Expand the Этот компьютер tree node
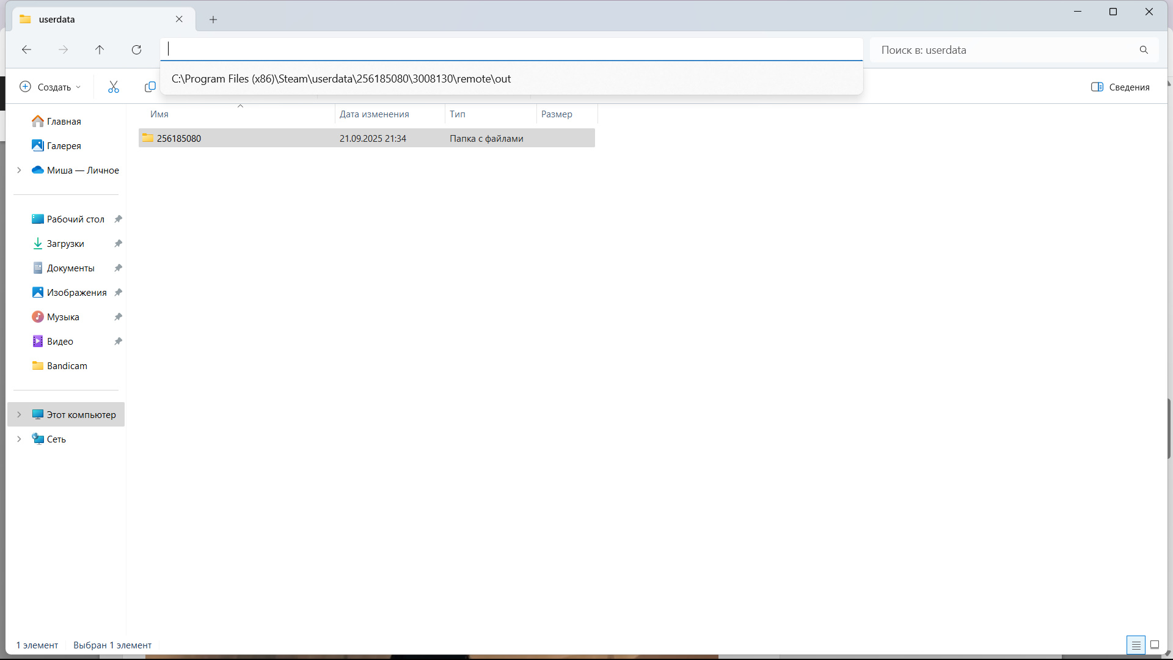1173x660 pixels. click(x=19, y=414)
